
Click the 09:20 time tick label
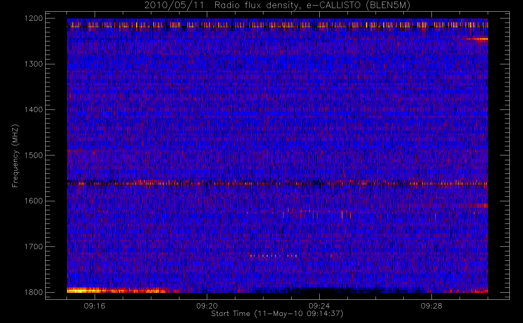207,306
